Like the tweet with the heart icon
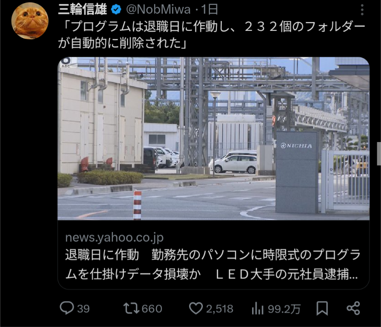Image resolution: width=381 pixels, height=327 pixels. point(196,308)
